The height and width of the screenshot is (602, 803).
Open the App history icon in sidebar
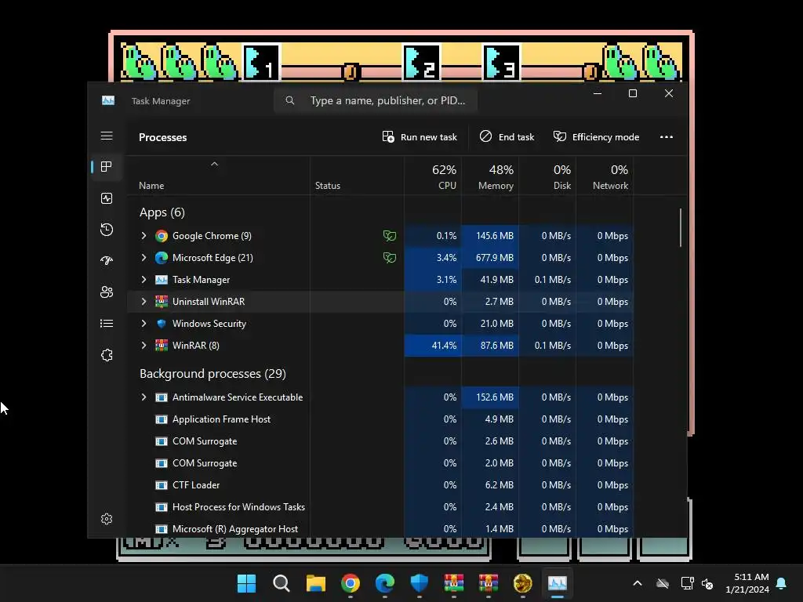(x=107, y=230)
